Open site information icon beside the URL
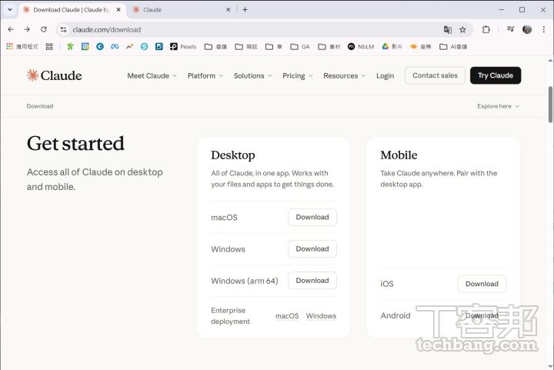 click(64, 30)
